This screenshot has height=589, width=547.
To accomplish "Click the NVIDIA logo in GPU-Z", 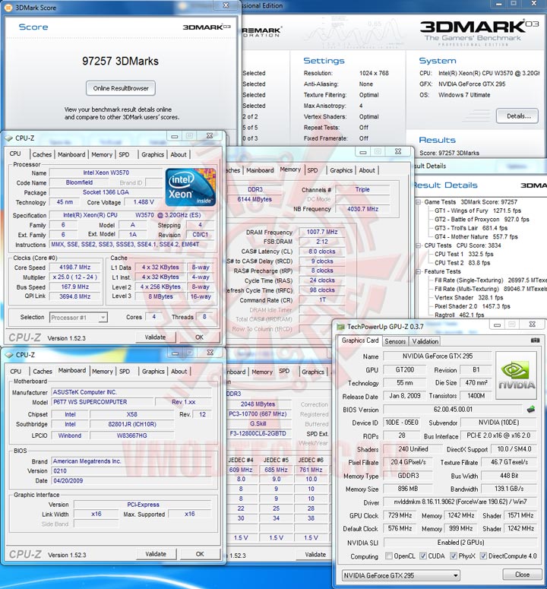I will 516,375.
